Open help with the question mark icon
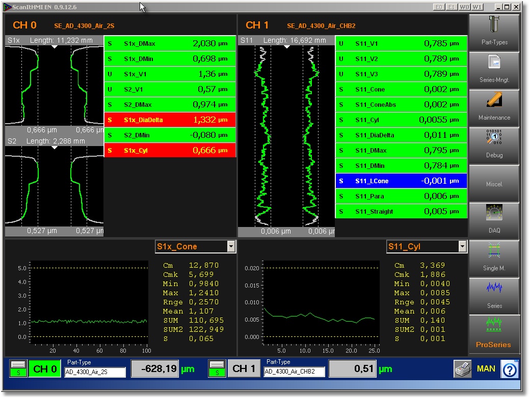 pos(509,369)
